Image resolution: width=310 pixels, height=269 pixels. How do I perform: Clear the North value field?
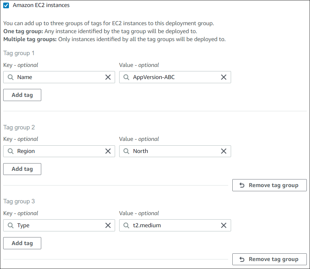[x=223, y=151]
